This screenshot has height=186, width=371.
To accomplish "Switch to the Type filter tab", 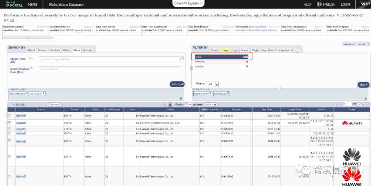I will click(235, 50).
